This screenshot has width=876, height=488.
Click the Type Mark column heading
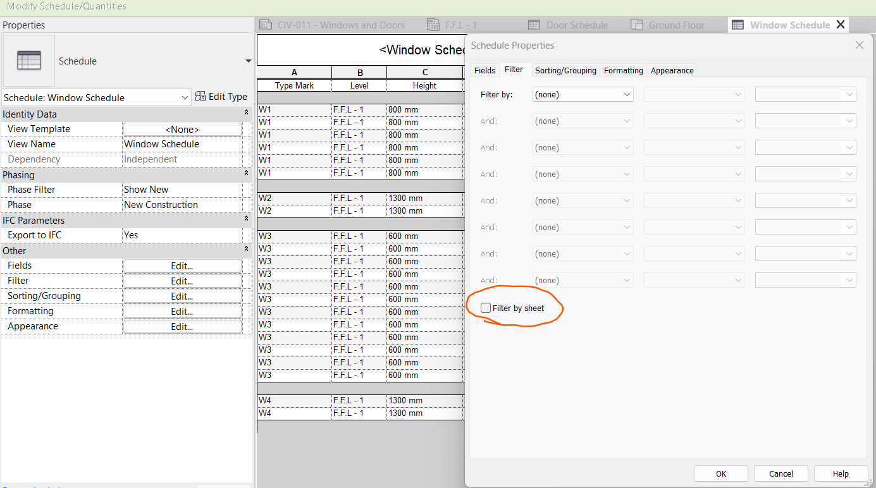tap(294, 85)
